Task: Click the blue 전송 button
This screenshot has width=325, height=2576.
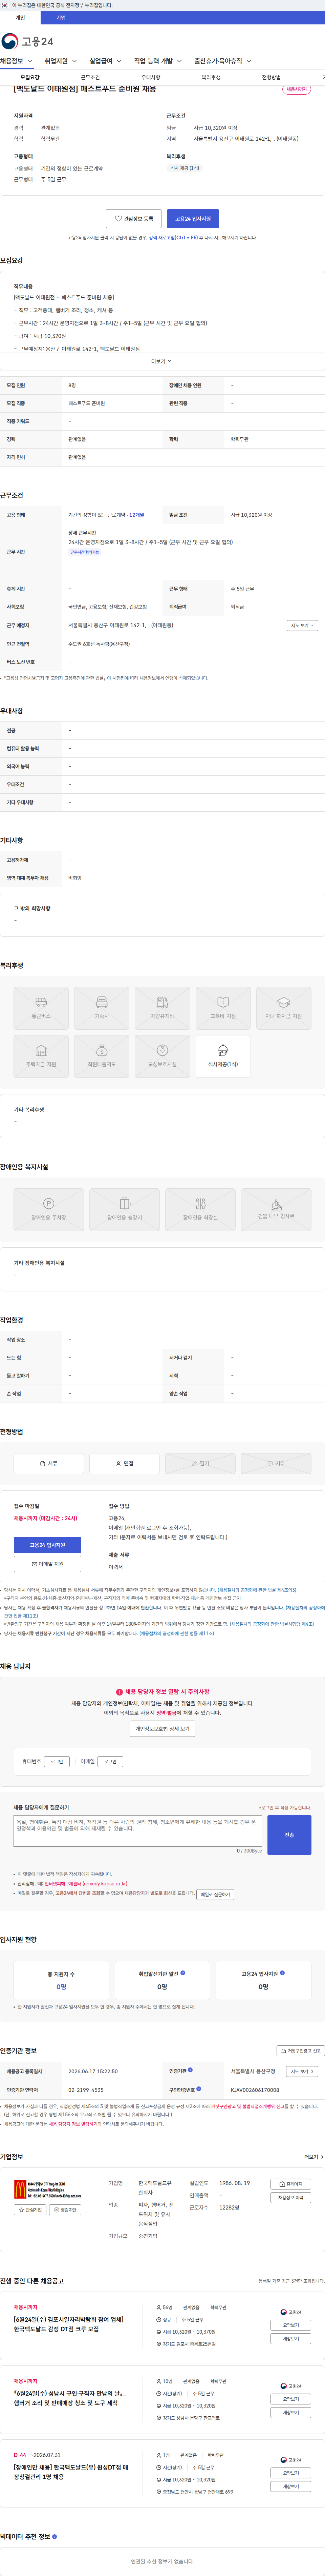Action: coord(289,1835)
